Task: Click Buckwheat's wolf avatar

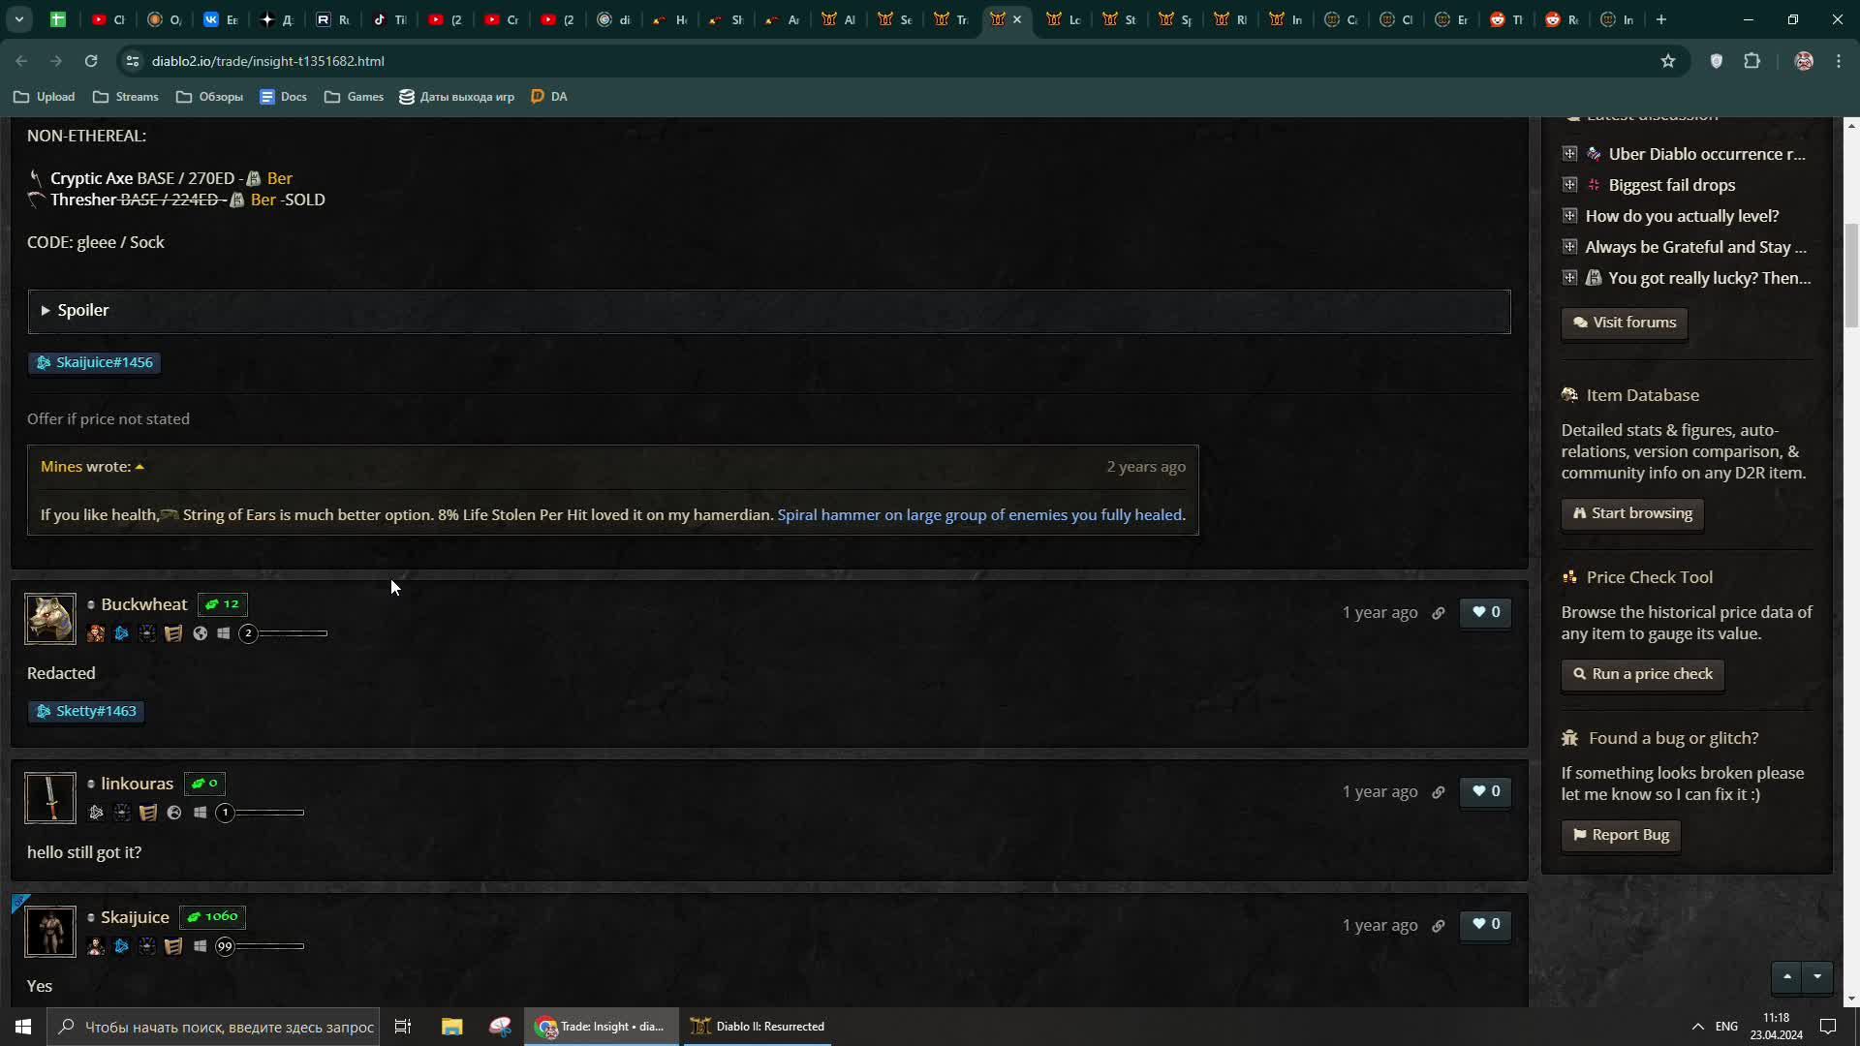Action: (50, 619)
